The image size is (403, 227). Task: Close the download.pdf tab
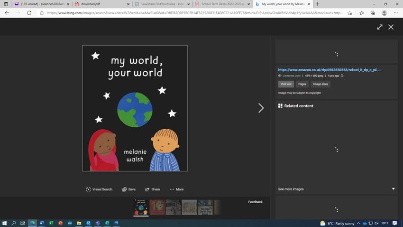(x=128, y=4)
